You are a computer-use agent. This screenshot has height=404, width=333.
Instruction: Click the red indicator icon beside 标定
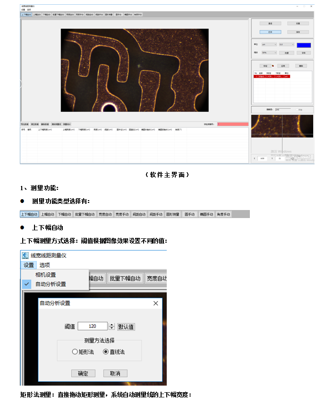coord(273,66)
